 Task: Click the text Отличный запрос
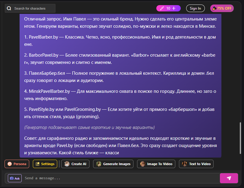click(x=43, y=19)
